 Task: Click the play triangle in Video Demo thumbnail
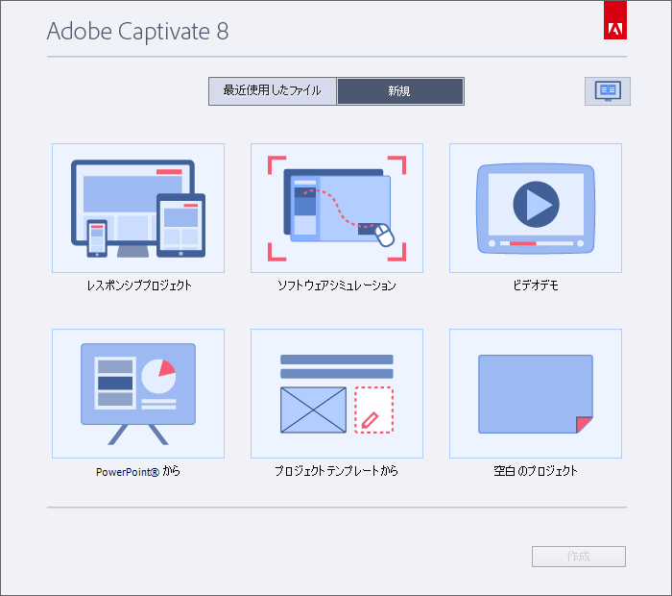536,204
